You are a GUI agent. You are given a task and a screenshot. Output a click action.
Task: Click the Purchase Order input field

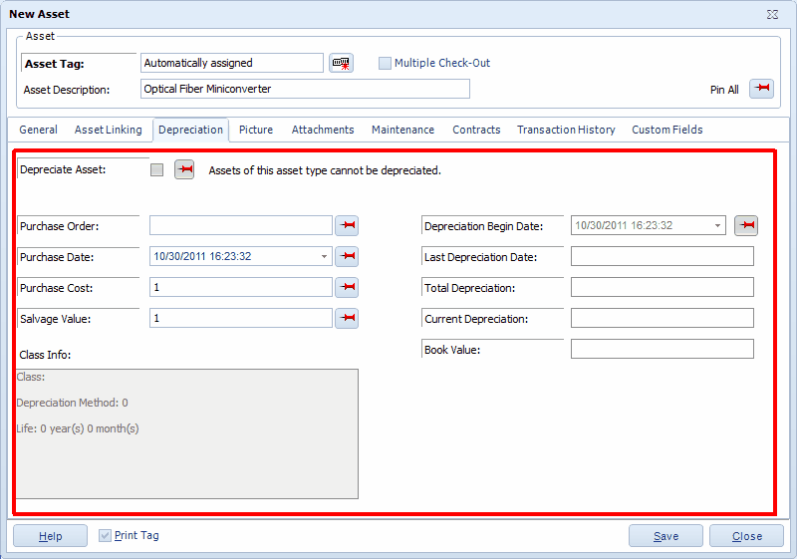241,225
